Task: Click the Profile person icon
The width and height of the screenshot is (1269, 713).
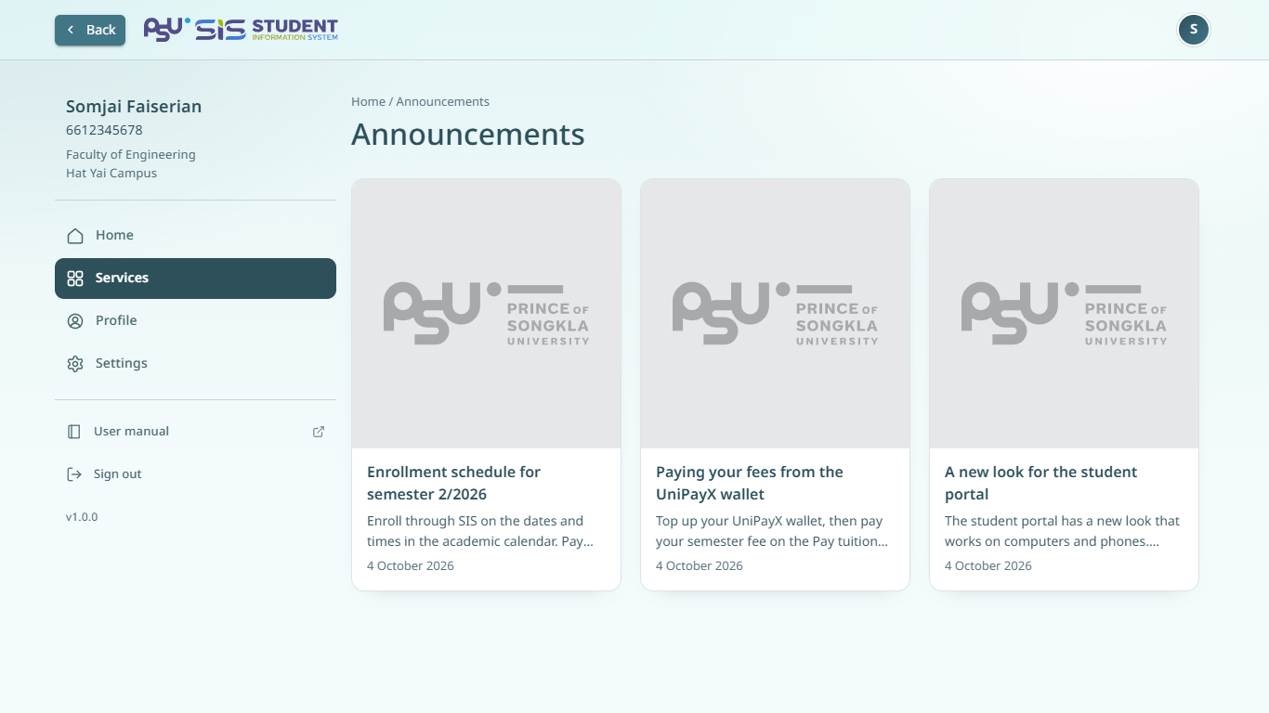Action: pos(75,321)
